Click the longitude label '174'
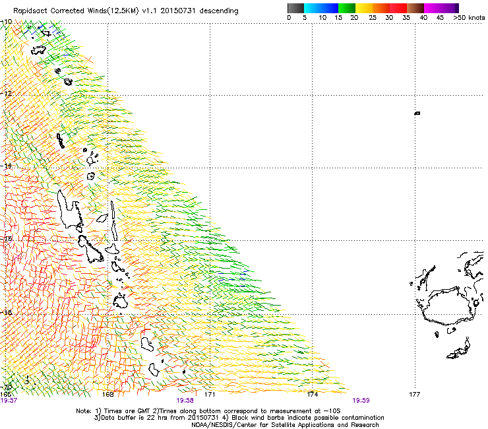The width and height of the screenshot is (488, 429). click(313, 395)
